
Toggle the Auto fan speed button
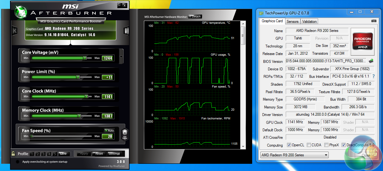[x=109, y=130]
